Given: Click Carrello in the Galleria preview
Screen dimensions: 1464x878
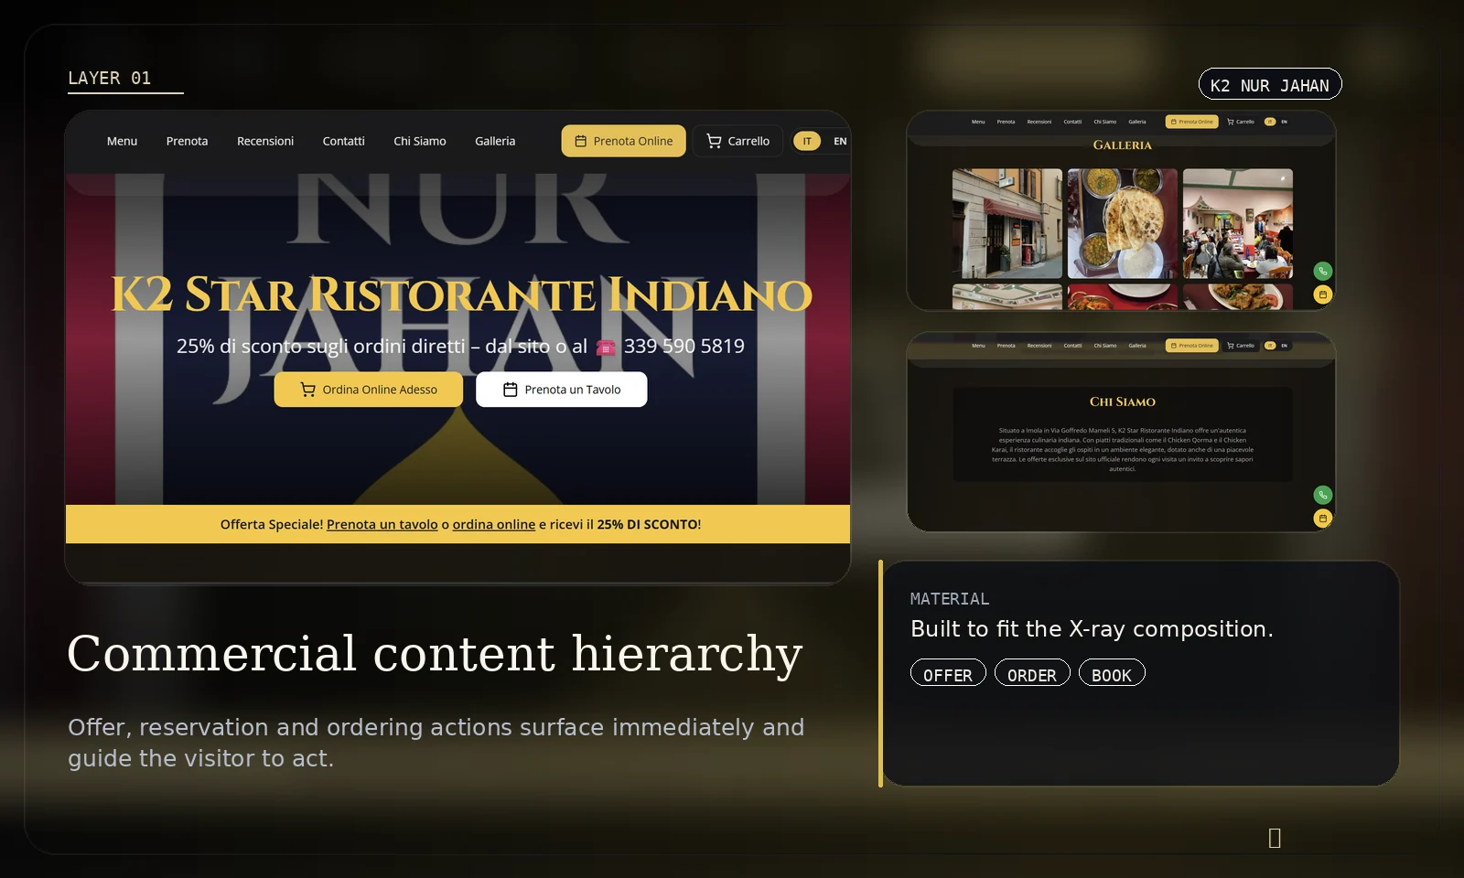Looking at the screenshot, I should coord(1241,122).
